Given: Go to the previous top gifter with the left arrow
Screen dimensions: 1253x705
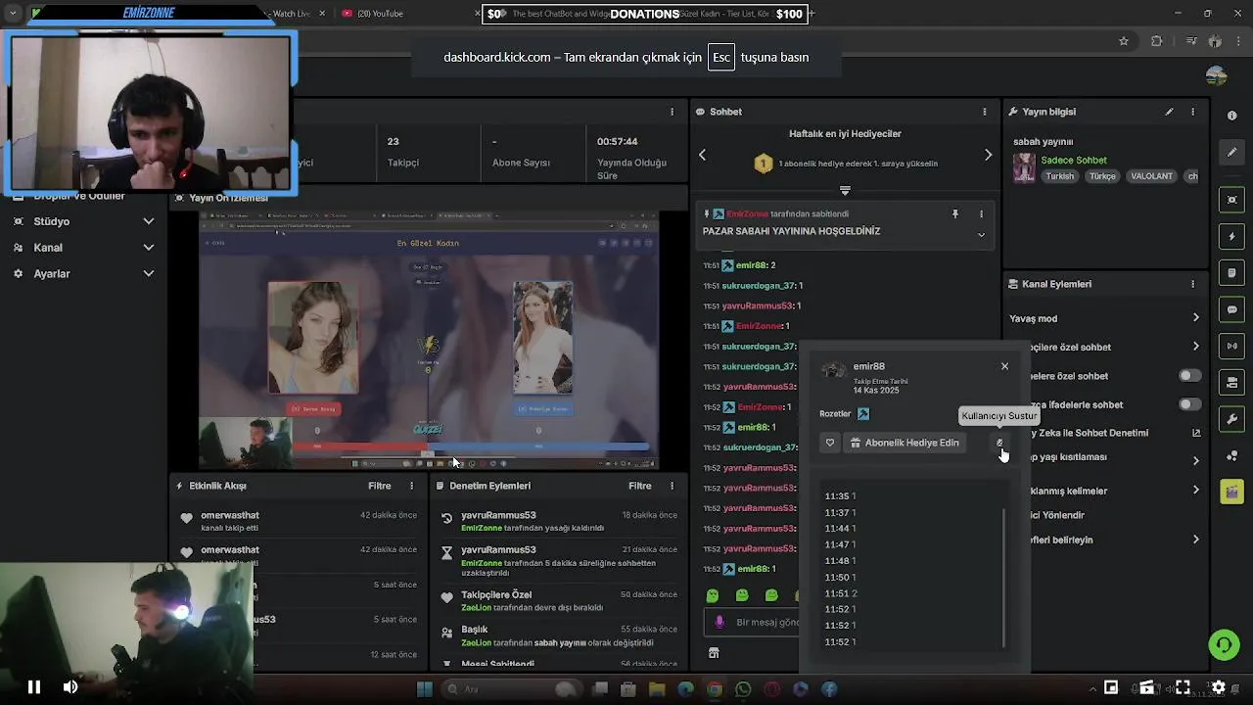Looking at the screenshot, I should click(702, 155).
